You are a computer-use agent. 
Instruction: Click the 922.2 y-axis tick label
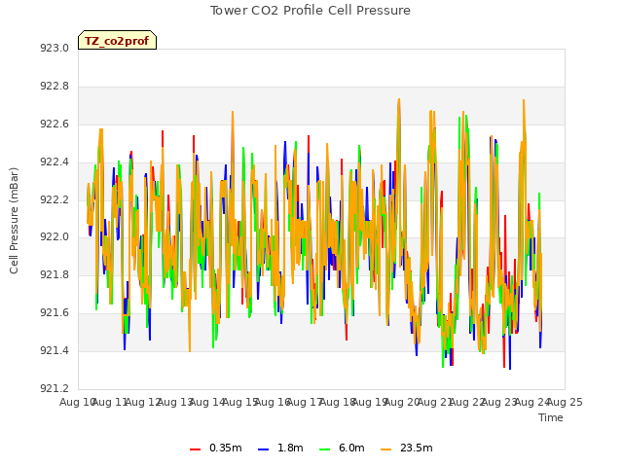tap(55, 199)
